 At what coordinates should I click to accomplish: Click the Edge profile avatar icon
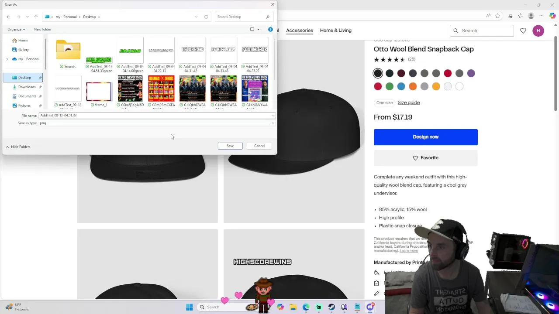tap(531, 16)
